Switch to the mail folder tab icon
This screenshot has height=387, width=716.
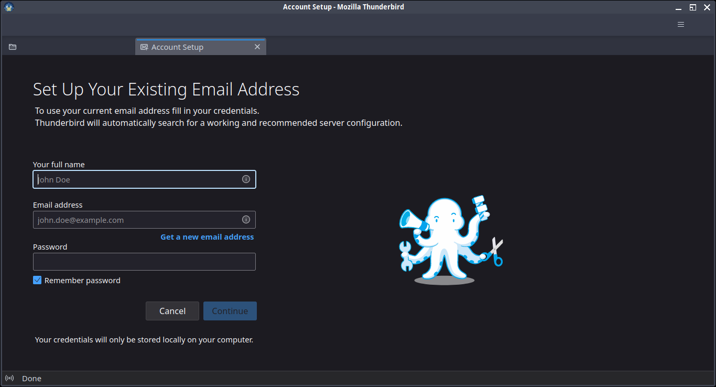click(x=13, y=47)
